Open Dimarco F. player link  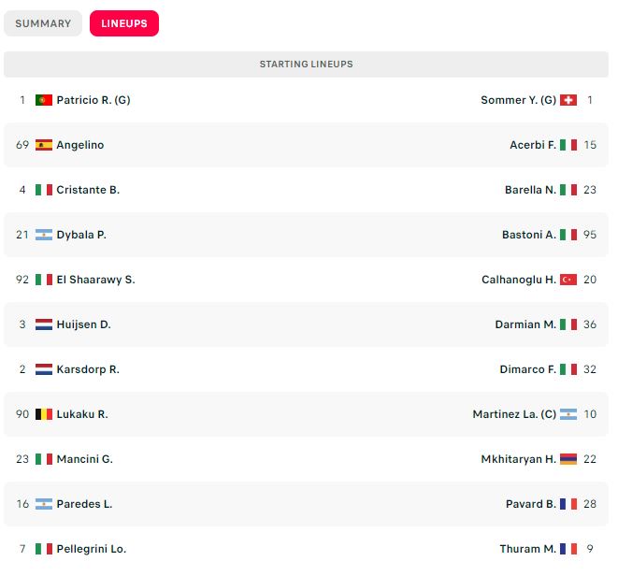coord(527,369)
